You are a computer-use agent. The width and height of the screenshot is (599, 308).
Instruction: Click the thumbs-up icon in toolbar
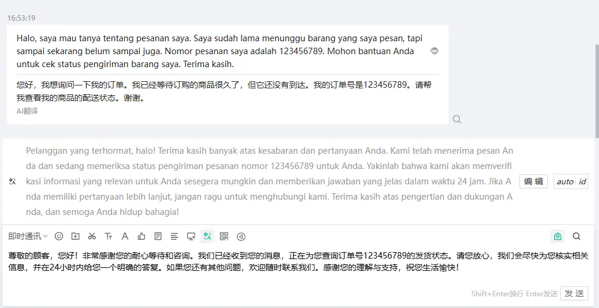coord(141,236)
